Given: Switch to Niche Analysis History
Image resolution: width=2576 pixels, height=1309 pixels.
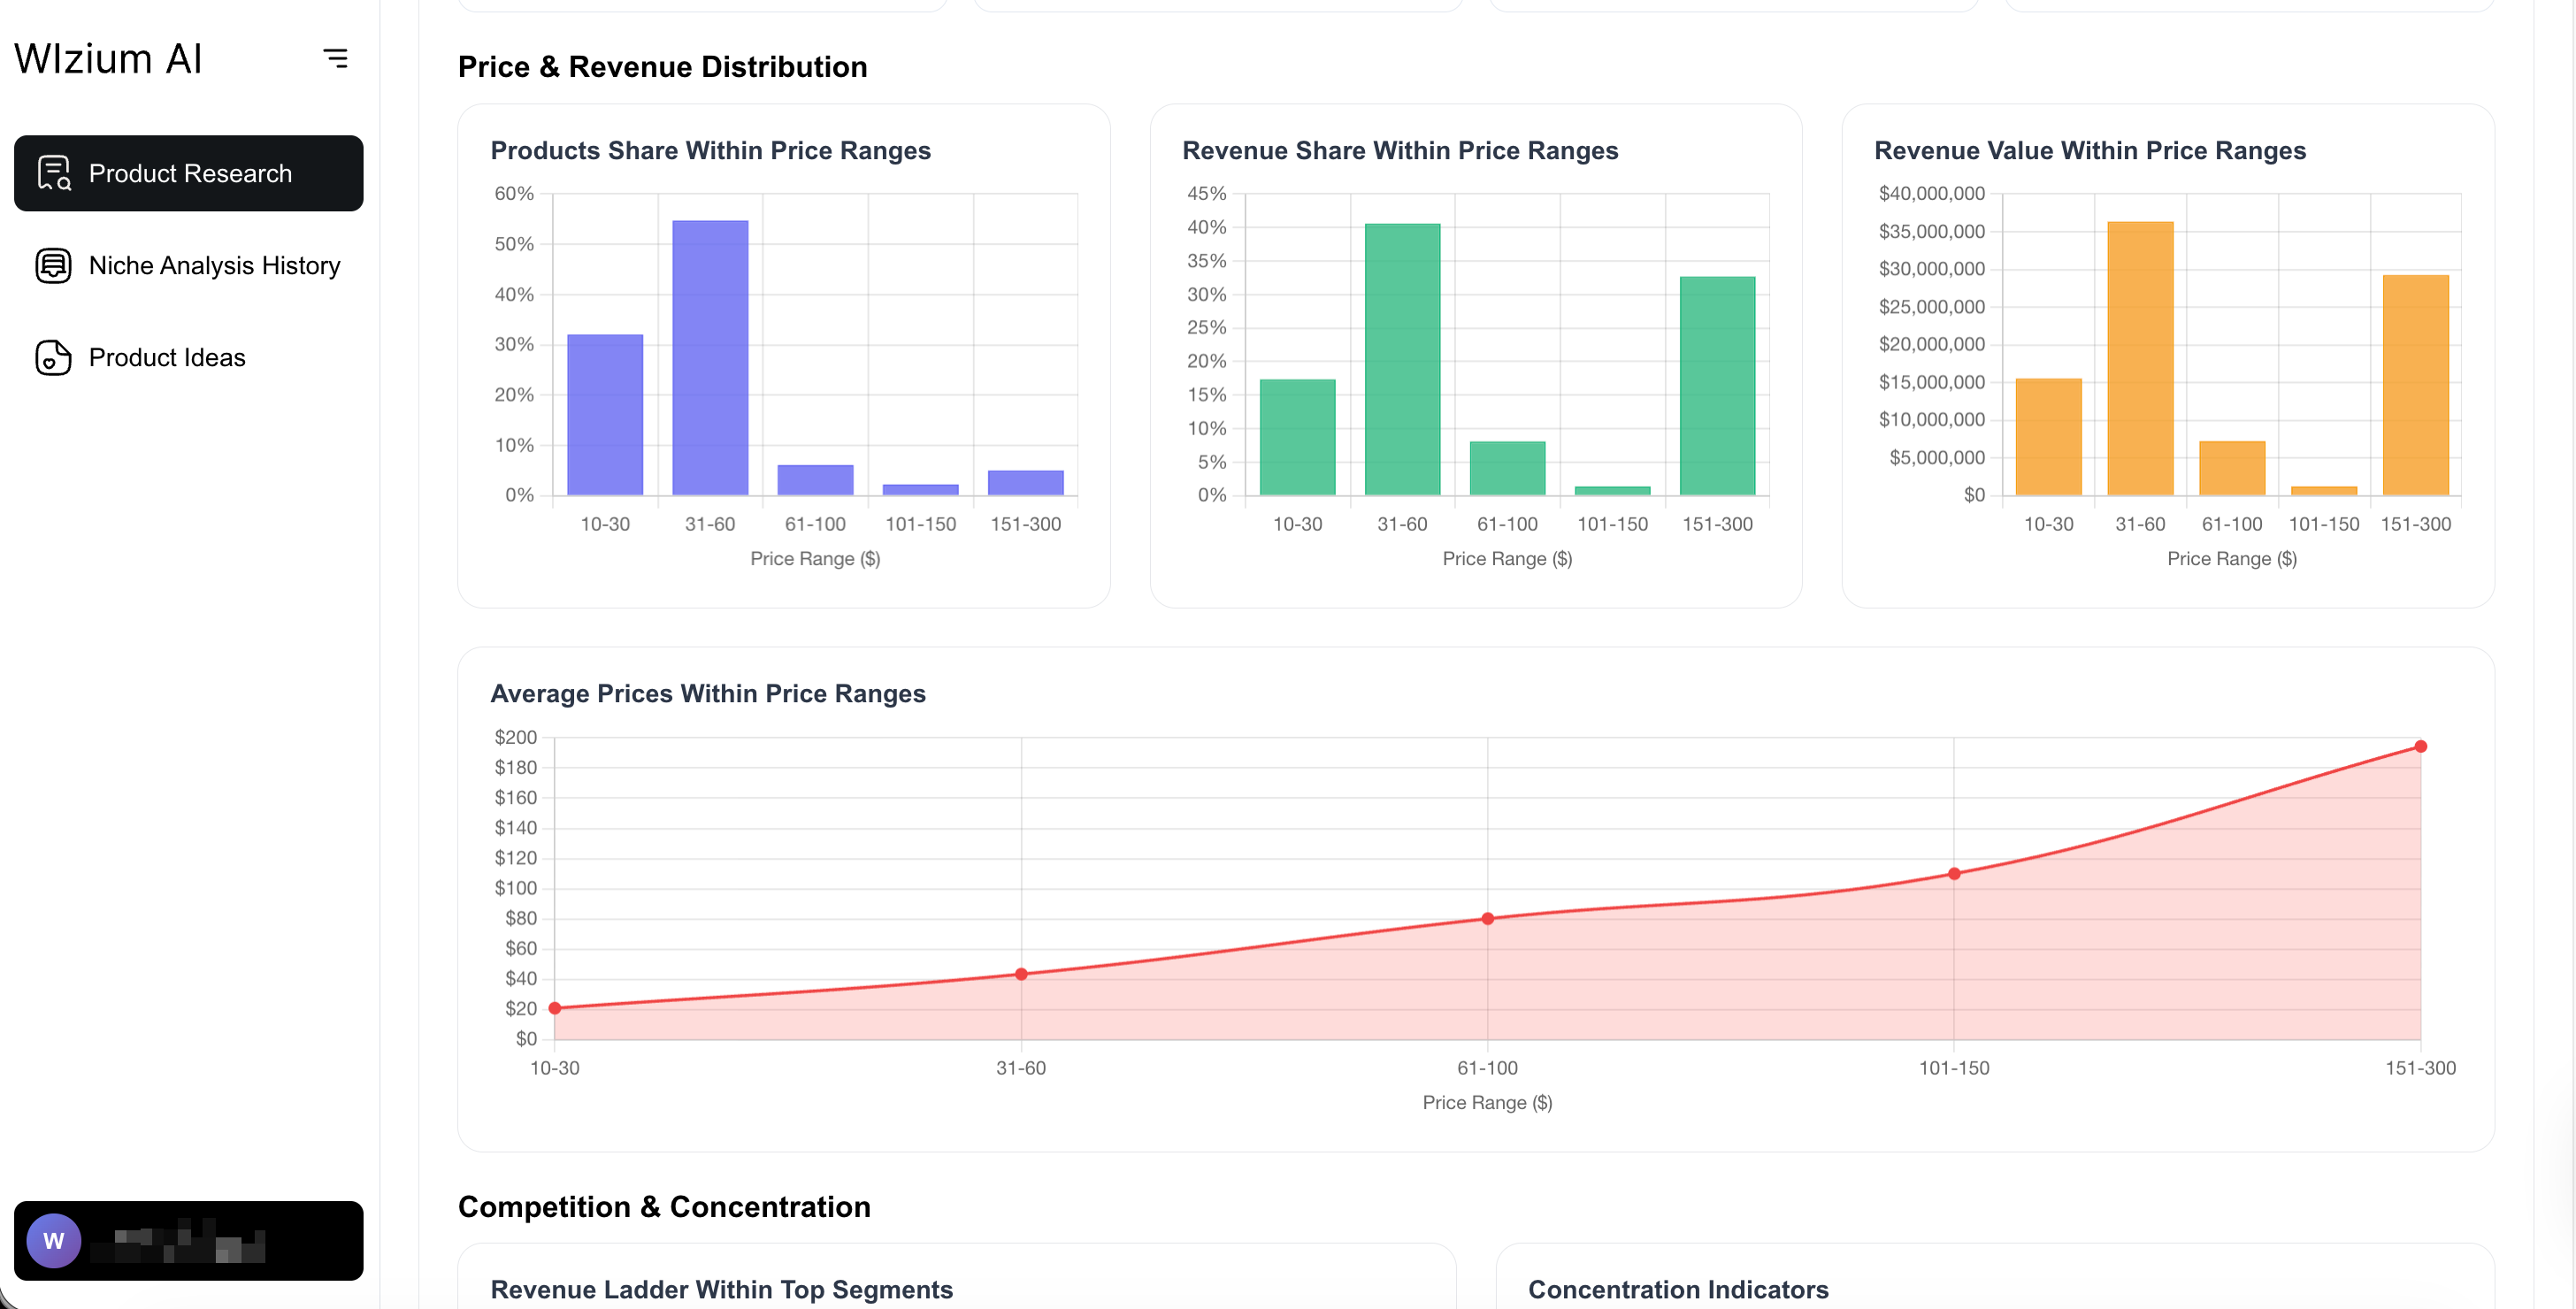Looking at the screenshot, I should pos(215,265).
